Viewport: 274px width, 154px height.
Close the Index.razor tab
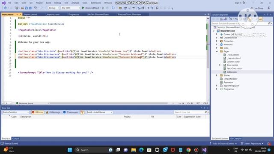tap(20, 15)
